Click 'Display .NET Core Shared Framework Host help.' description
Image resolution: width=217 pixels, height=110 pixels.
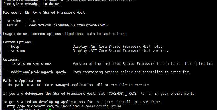pos(118,47)
